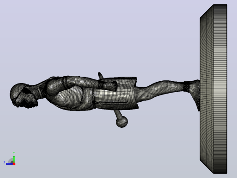Viewport: 237px width, 178px height.
Task: Click the blue Z axis arrow of the triad
Action: point(9,164)
